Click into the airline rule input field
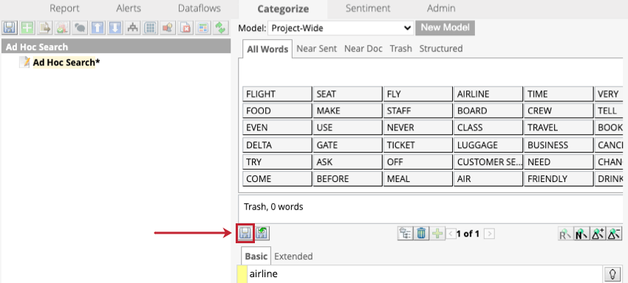Viewport: 628px width, 283px height. (425, 275)
